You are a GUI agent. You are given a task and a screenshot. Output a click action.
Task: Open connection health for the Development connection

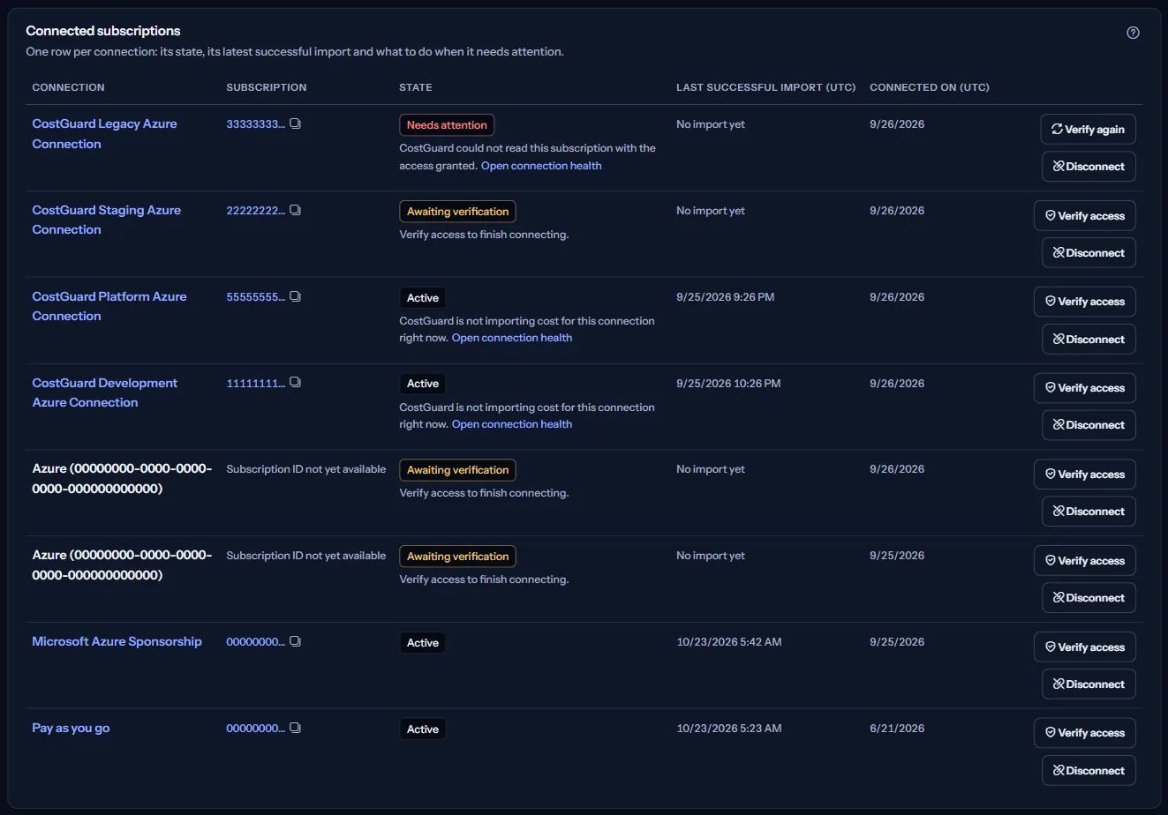click(512, 424)
